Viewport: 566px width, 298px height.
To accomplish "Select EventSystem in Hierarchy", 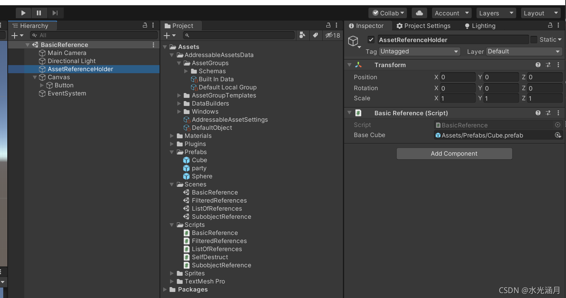I will pos(67,93).
